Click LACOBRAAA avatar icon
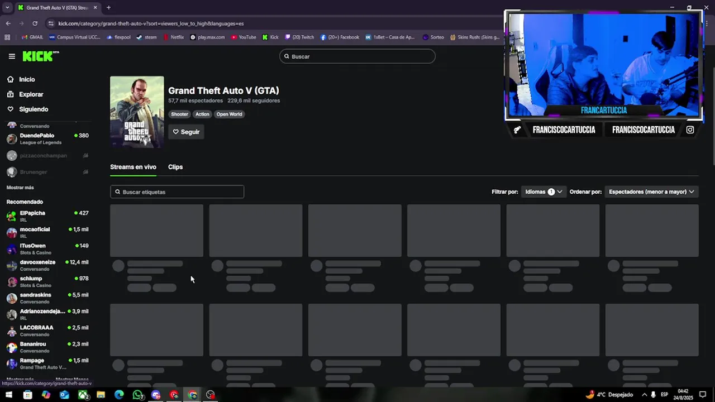Viewport: 715px width, 402px height. (x=12, y=331)
